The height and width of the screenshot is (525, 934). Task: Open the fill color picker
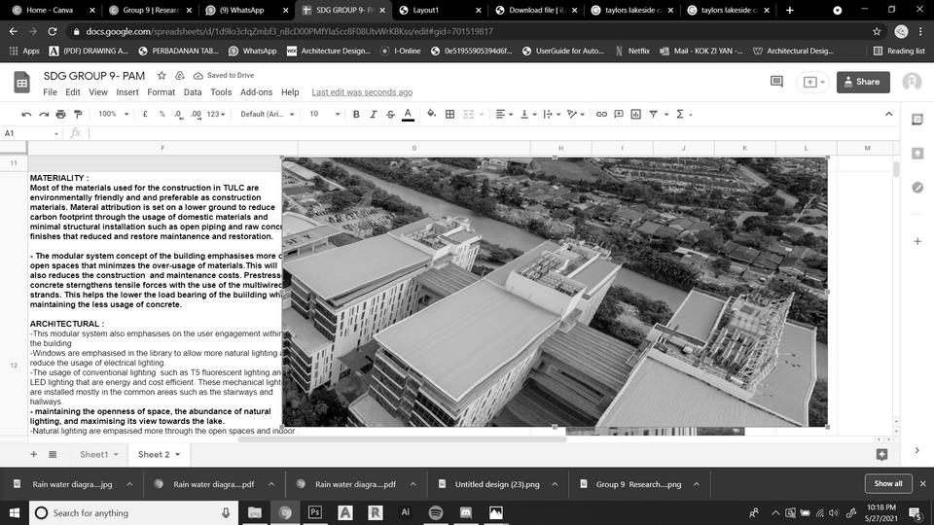(x=431, y=114)
